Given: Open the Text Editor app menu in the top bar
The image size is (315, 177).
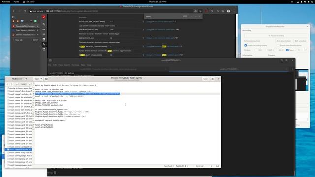Looking at the screenshot, I should pos(29,2).
